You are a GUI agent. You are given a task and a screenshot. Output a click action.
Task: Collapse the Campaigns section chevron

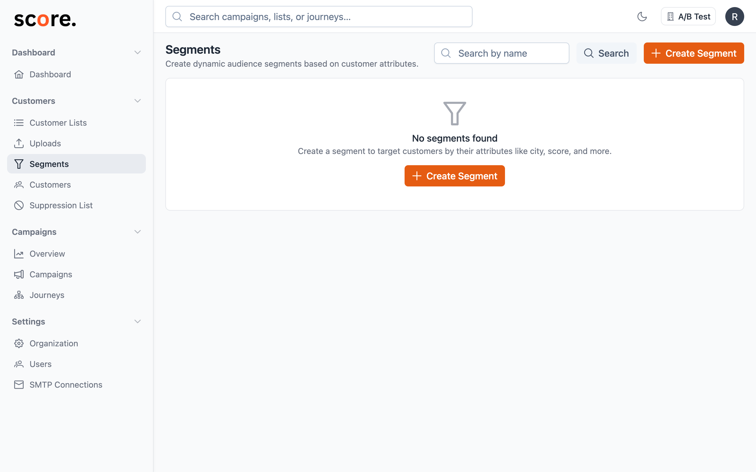click(137, 232)
